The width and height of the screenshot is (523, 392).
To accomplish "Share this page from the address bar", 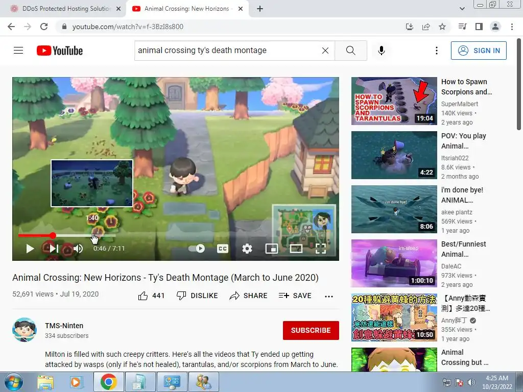I will [x=426, y=27].
